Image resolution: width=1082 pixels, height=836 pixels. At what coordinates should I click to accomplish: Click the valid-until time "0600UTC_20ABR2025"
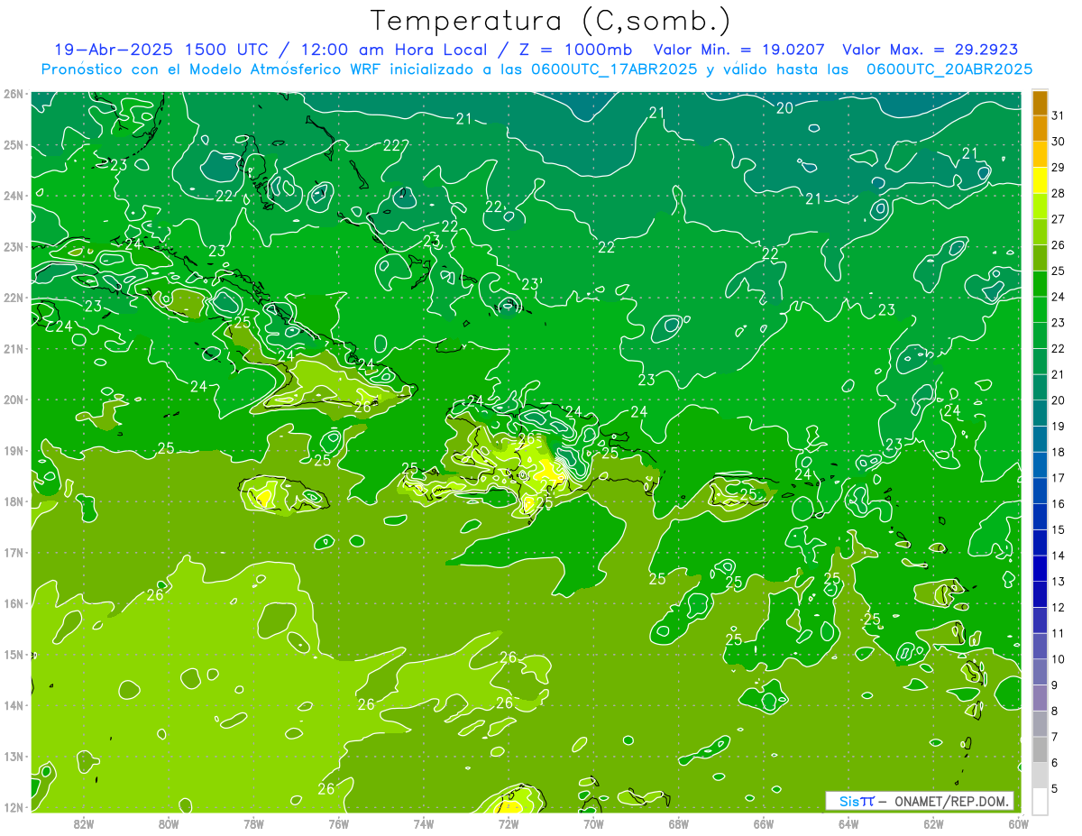pos(949,69)
